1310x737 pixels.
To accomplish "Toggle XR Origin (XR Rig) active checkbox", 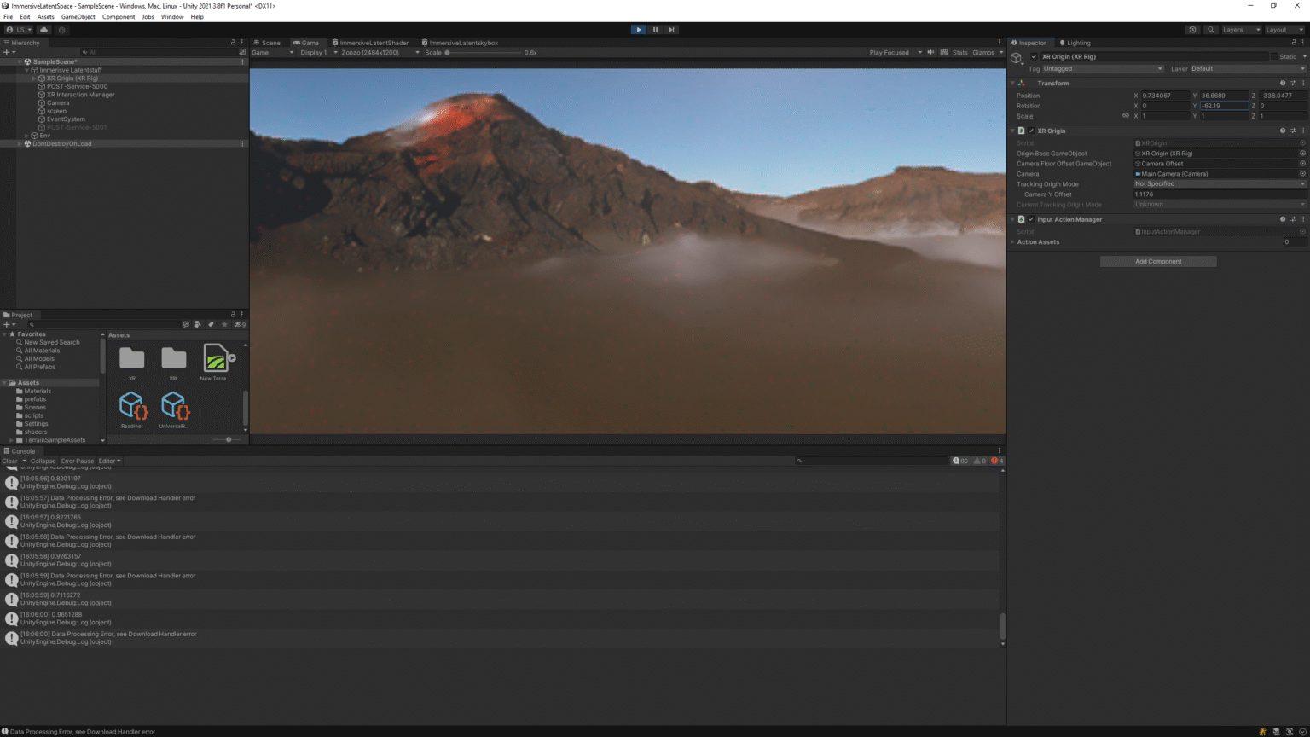I will click(1035, 56).
